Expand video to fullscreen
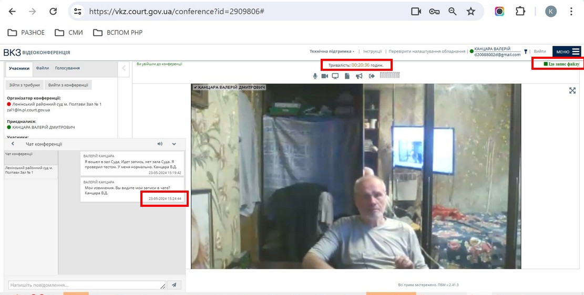The image size is (584, 295). pyautogui.click(x=572, y=90)
